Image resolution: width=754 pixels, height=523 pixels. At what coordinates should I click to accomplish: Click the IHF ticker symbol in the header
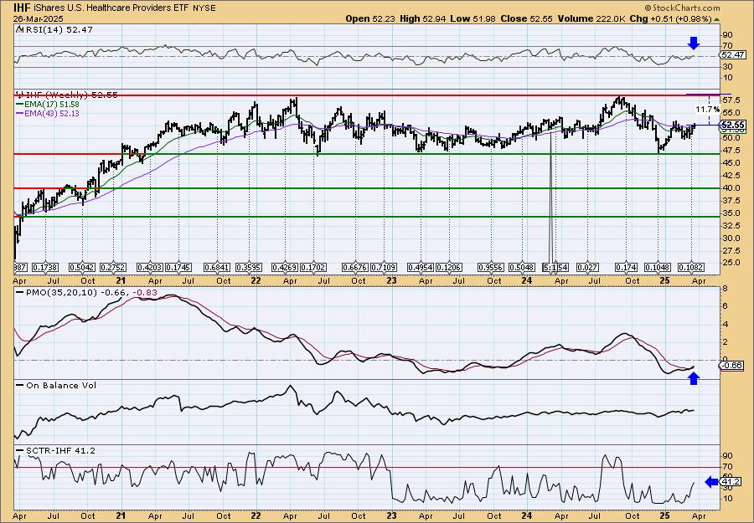click(20, 8)
